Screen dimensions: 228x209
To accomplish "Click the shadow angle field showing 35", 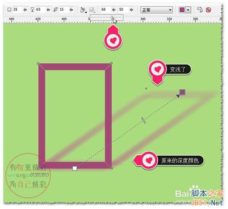I will pos(17,10).
